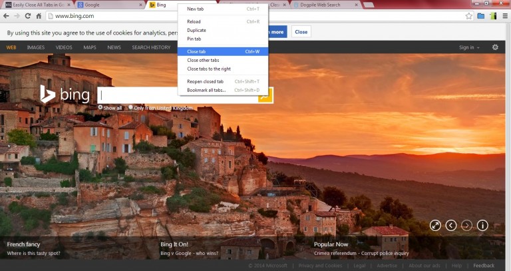Choose Bookmark all tabs menu entry

[x=223, y=90]
